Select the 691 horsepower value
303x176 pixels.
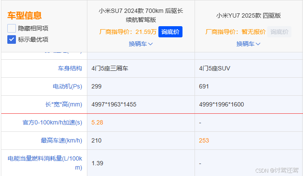(204, 86)
